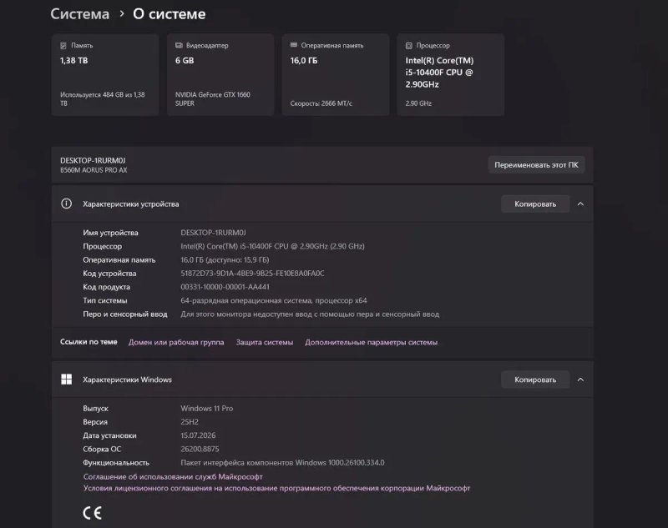The height and width of the screenshot is (528, 668).
Task: Click version value 25H2
Action: tap(190, 422)
